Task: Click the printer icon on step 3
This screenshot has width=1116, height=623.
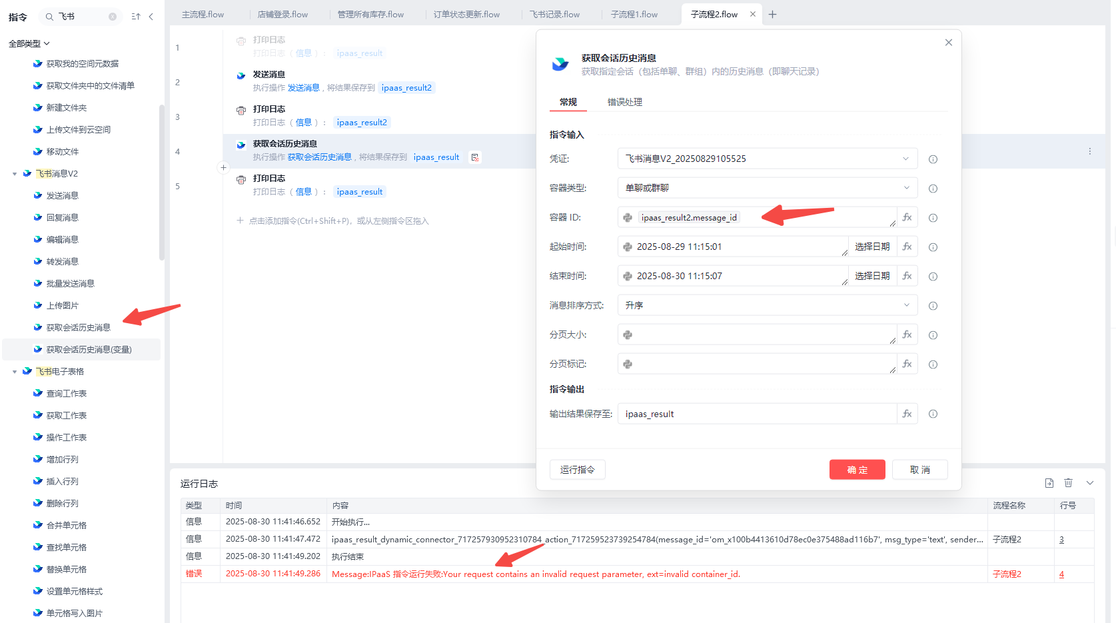Action: point(241,110)
